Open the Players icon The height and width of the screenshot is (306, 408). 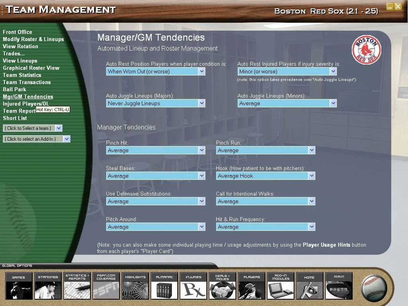pyautogui.click(x=251, y=286)
